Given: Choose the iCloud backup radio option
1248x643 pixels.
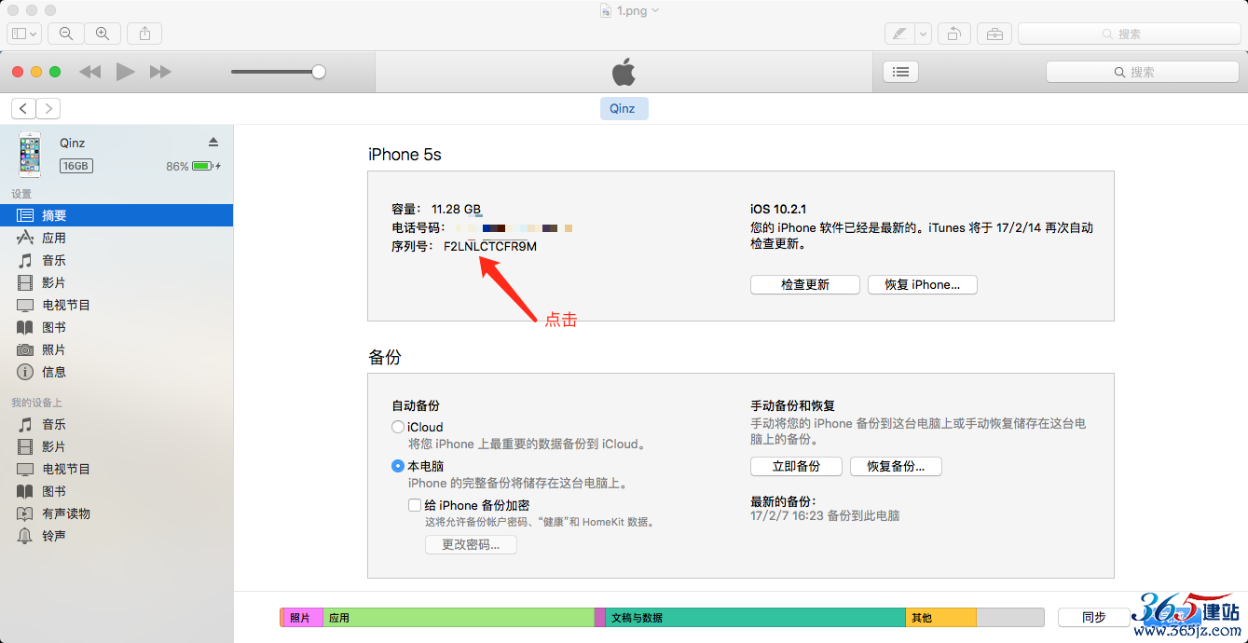Looking at the screenshot, I should 398,427.
